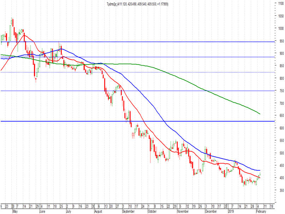Click date tick 12 on time axis

point(188,206)
